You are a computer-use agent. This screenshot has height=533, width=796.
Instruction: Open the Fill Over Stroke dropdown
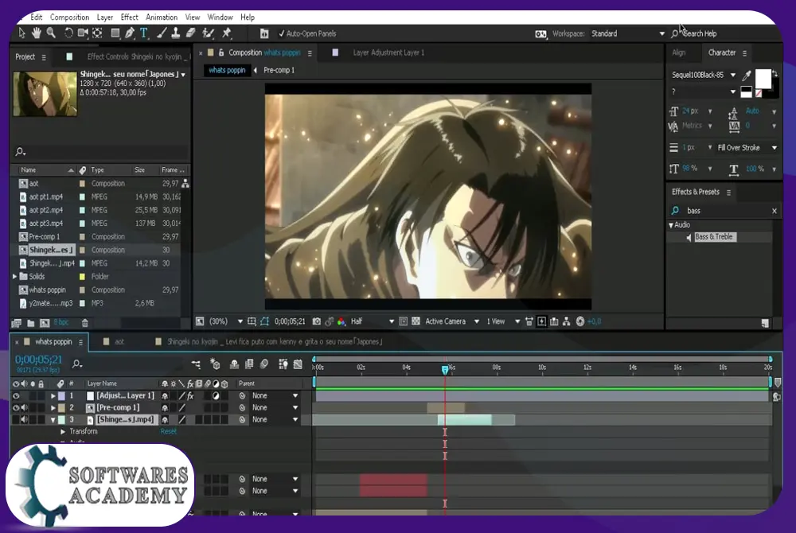pos(747,148)
